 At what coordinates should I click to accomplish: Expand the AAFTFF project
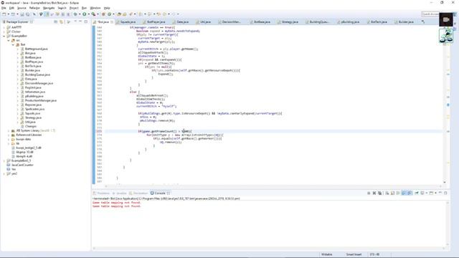[4, 27]
